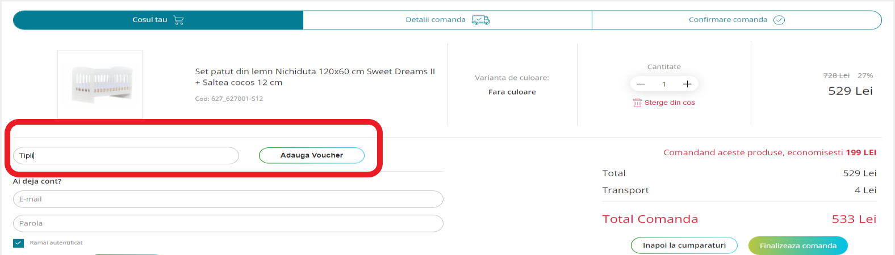Focus the voucher code input field
This screenshot has height=255, width=895.
click(126, 156)
